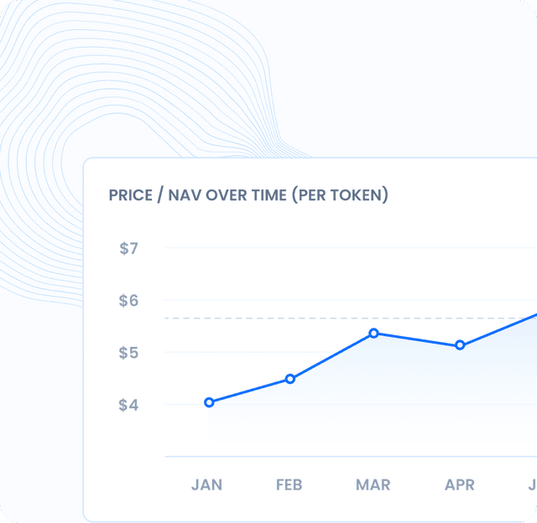This screenshot has height=523, width=537.
Task: Click the March data point marker
Action: 373,334
